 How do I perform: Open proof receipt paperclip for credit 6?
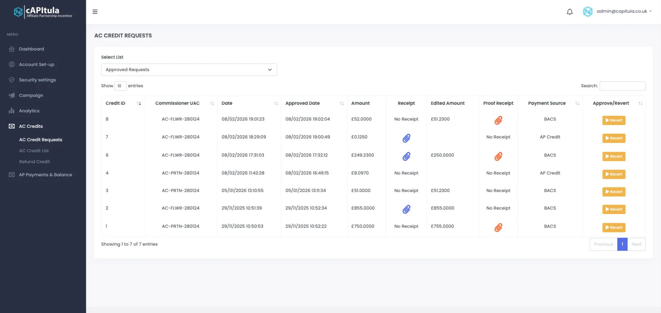(x=498, y=156)
